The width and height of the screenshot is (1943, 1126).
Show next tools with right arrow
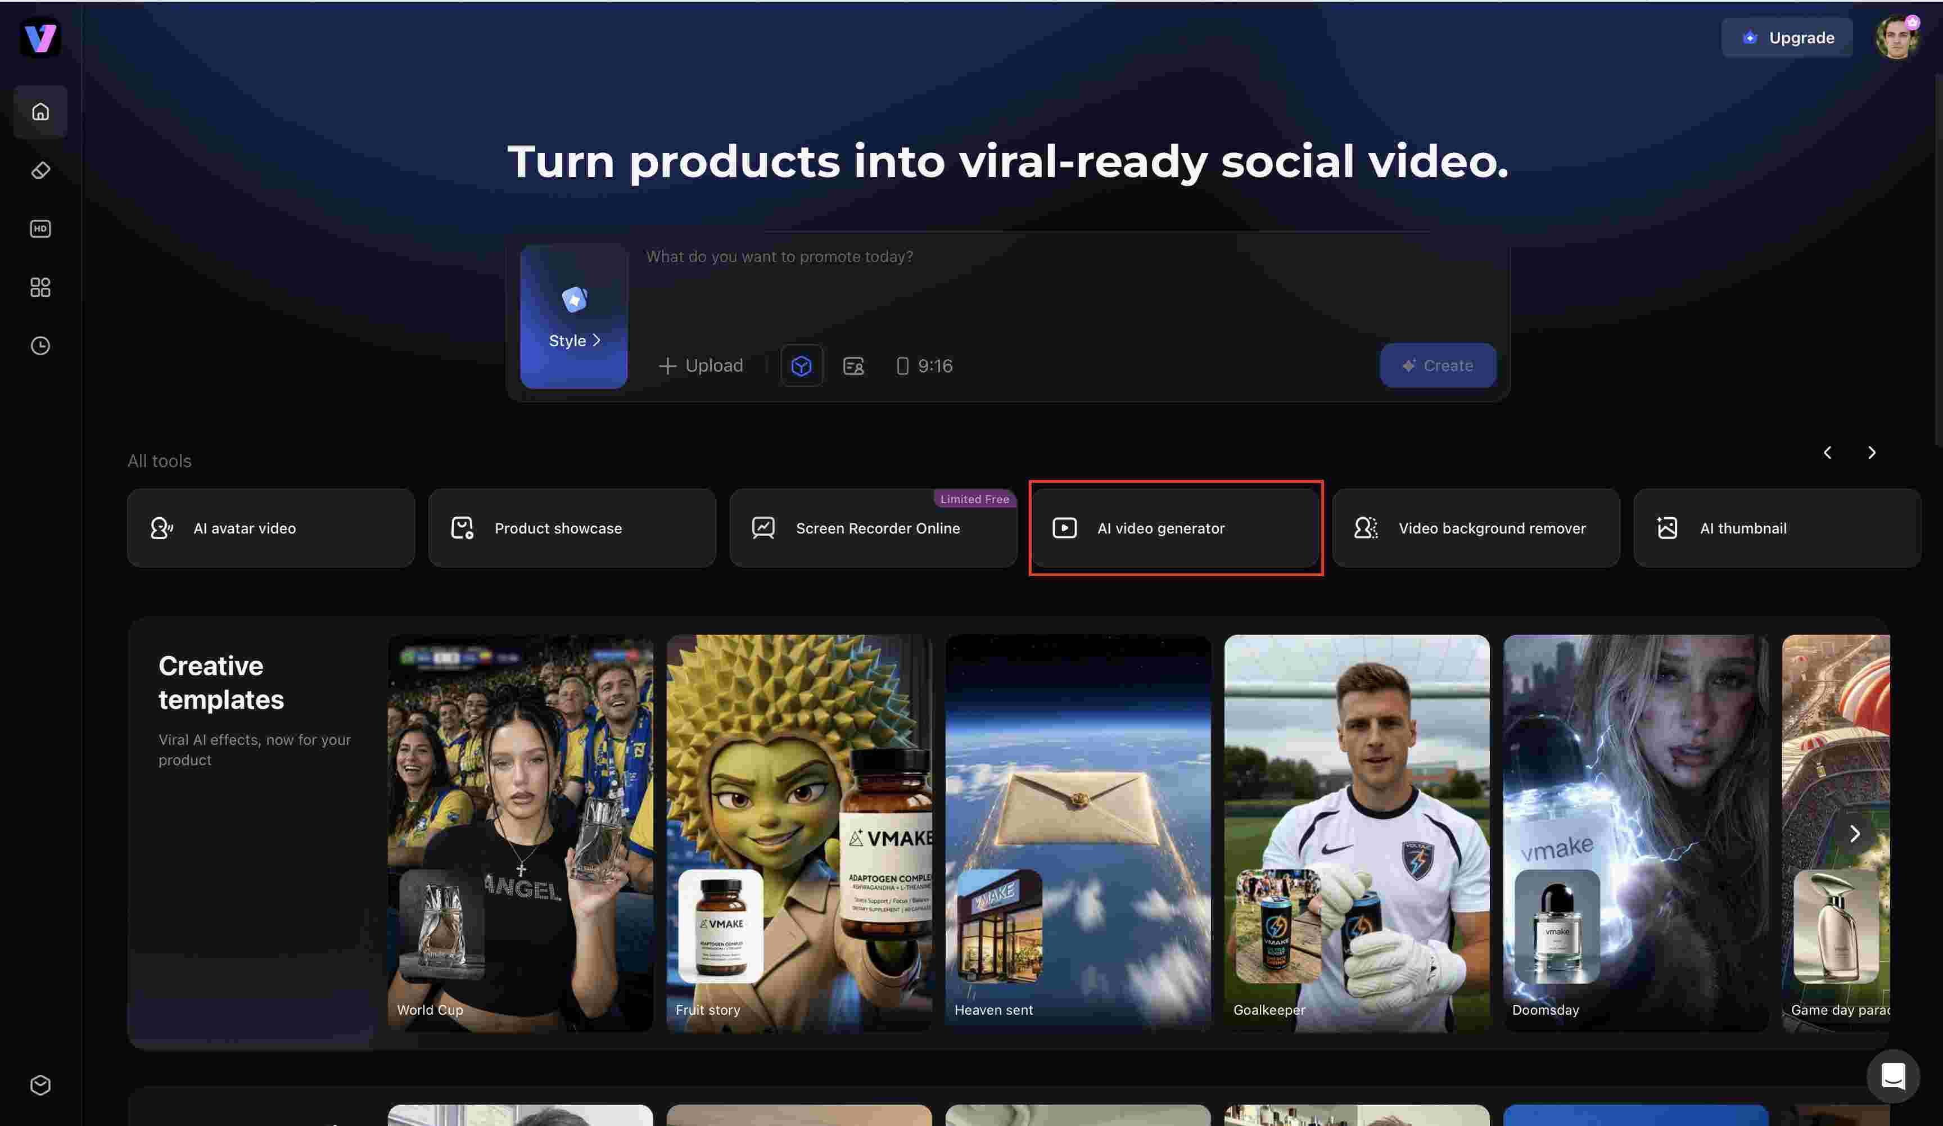click(1871, 453)
